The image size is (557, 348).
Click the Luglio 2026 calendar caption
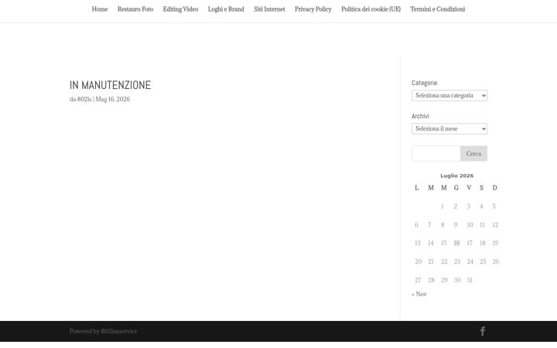[x=457, y=176]
